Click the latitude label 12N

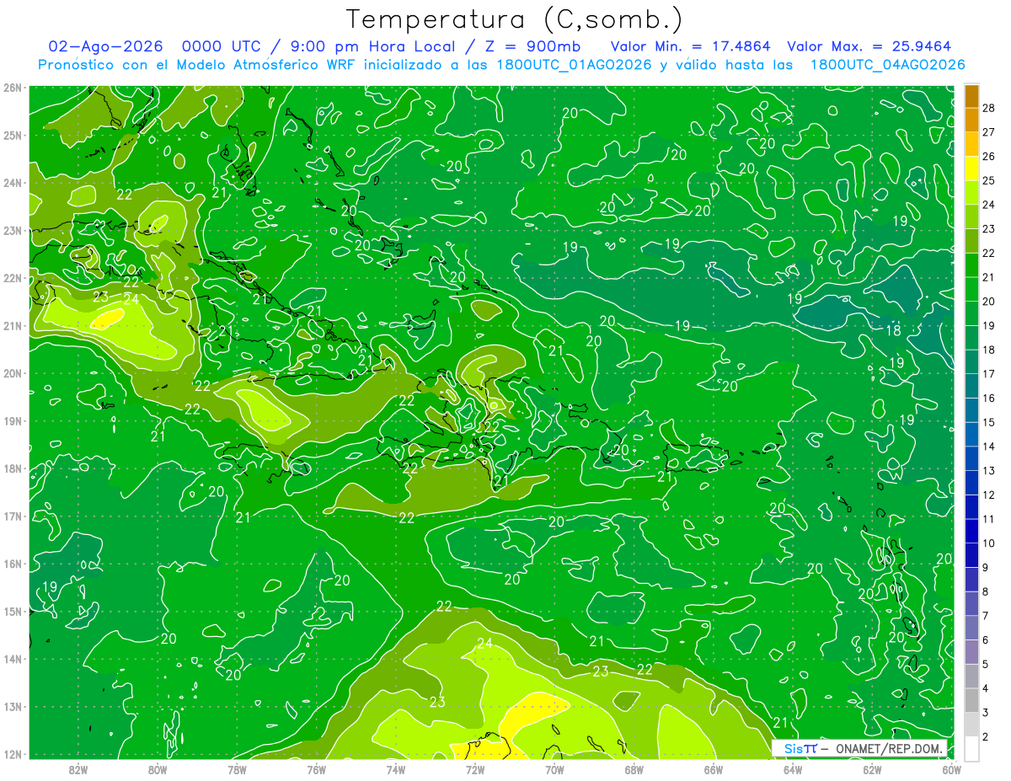(x=13, y=754)
